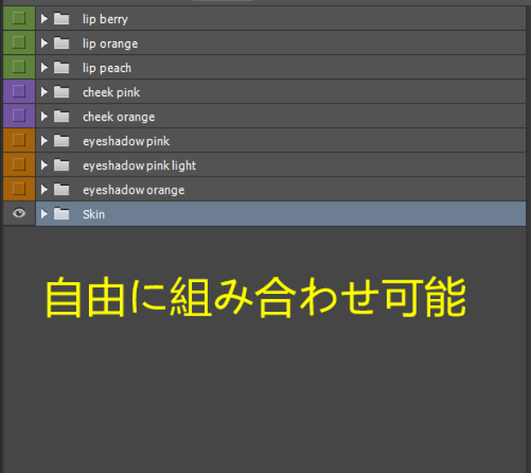
Task: Select the lip peach layer name
Action: click(x=107, y=68)
